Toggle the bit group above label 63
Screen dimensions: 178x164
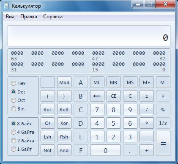tap(17, 53)
